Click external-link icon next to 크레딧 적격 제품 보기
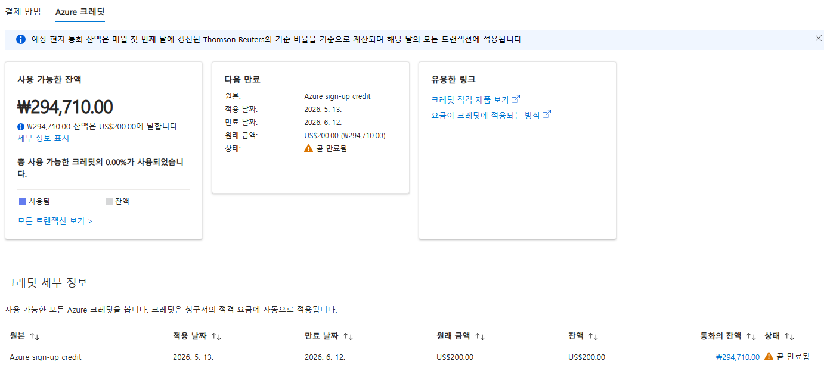The width and height of the screenshot is (824, 374). [x=516, y=99]
